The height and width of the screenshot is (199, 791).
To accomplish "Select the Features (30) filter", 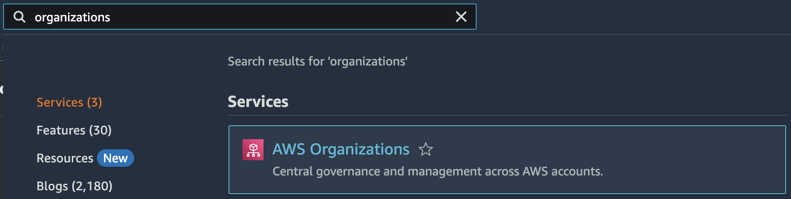I will coord(74,130).
